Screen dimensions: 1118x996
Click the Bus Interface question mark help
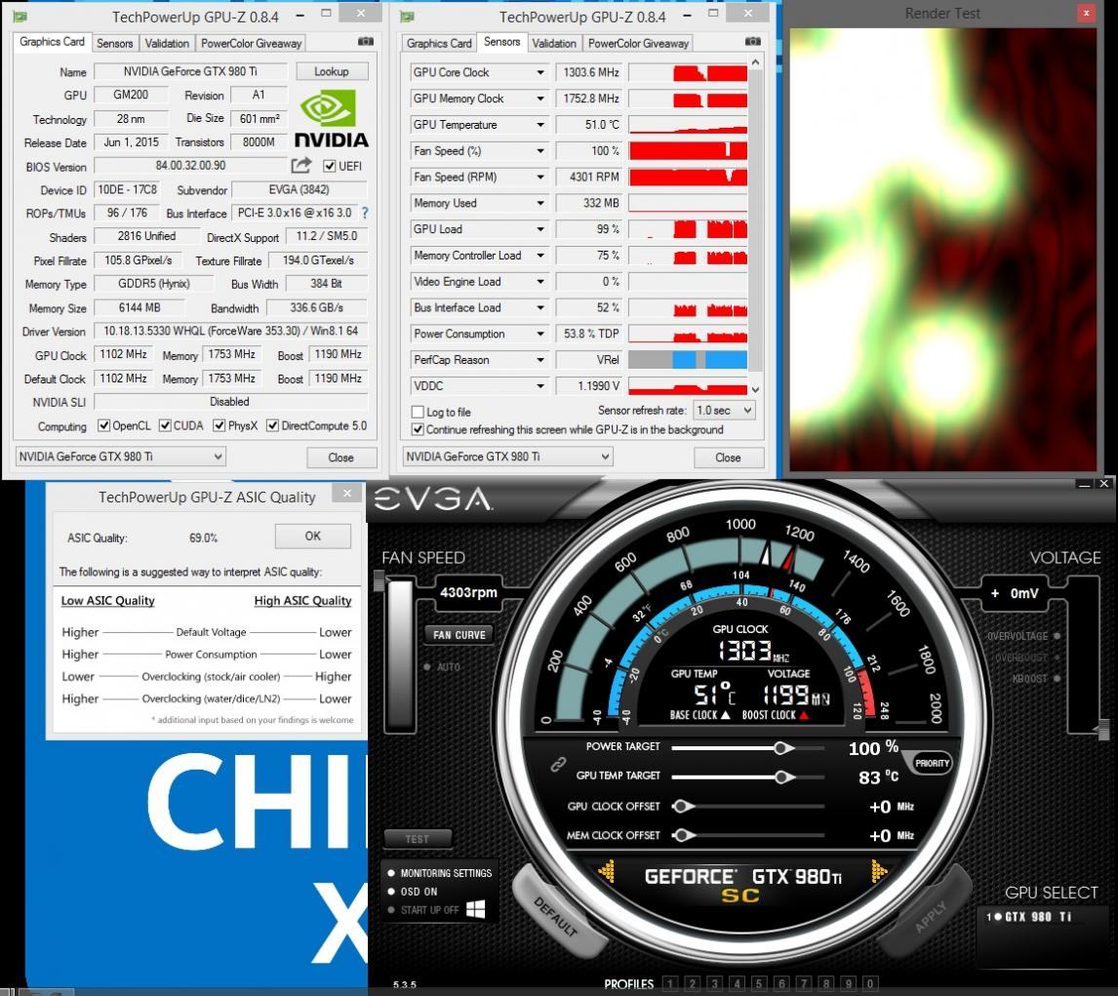click(x=365, y=213)
